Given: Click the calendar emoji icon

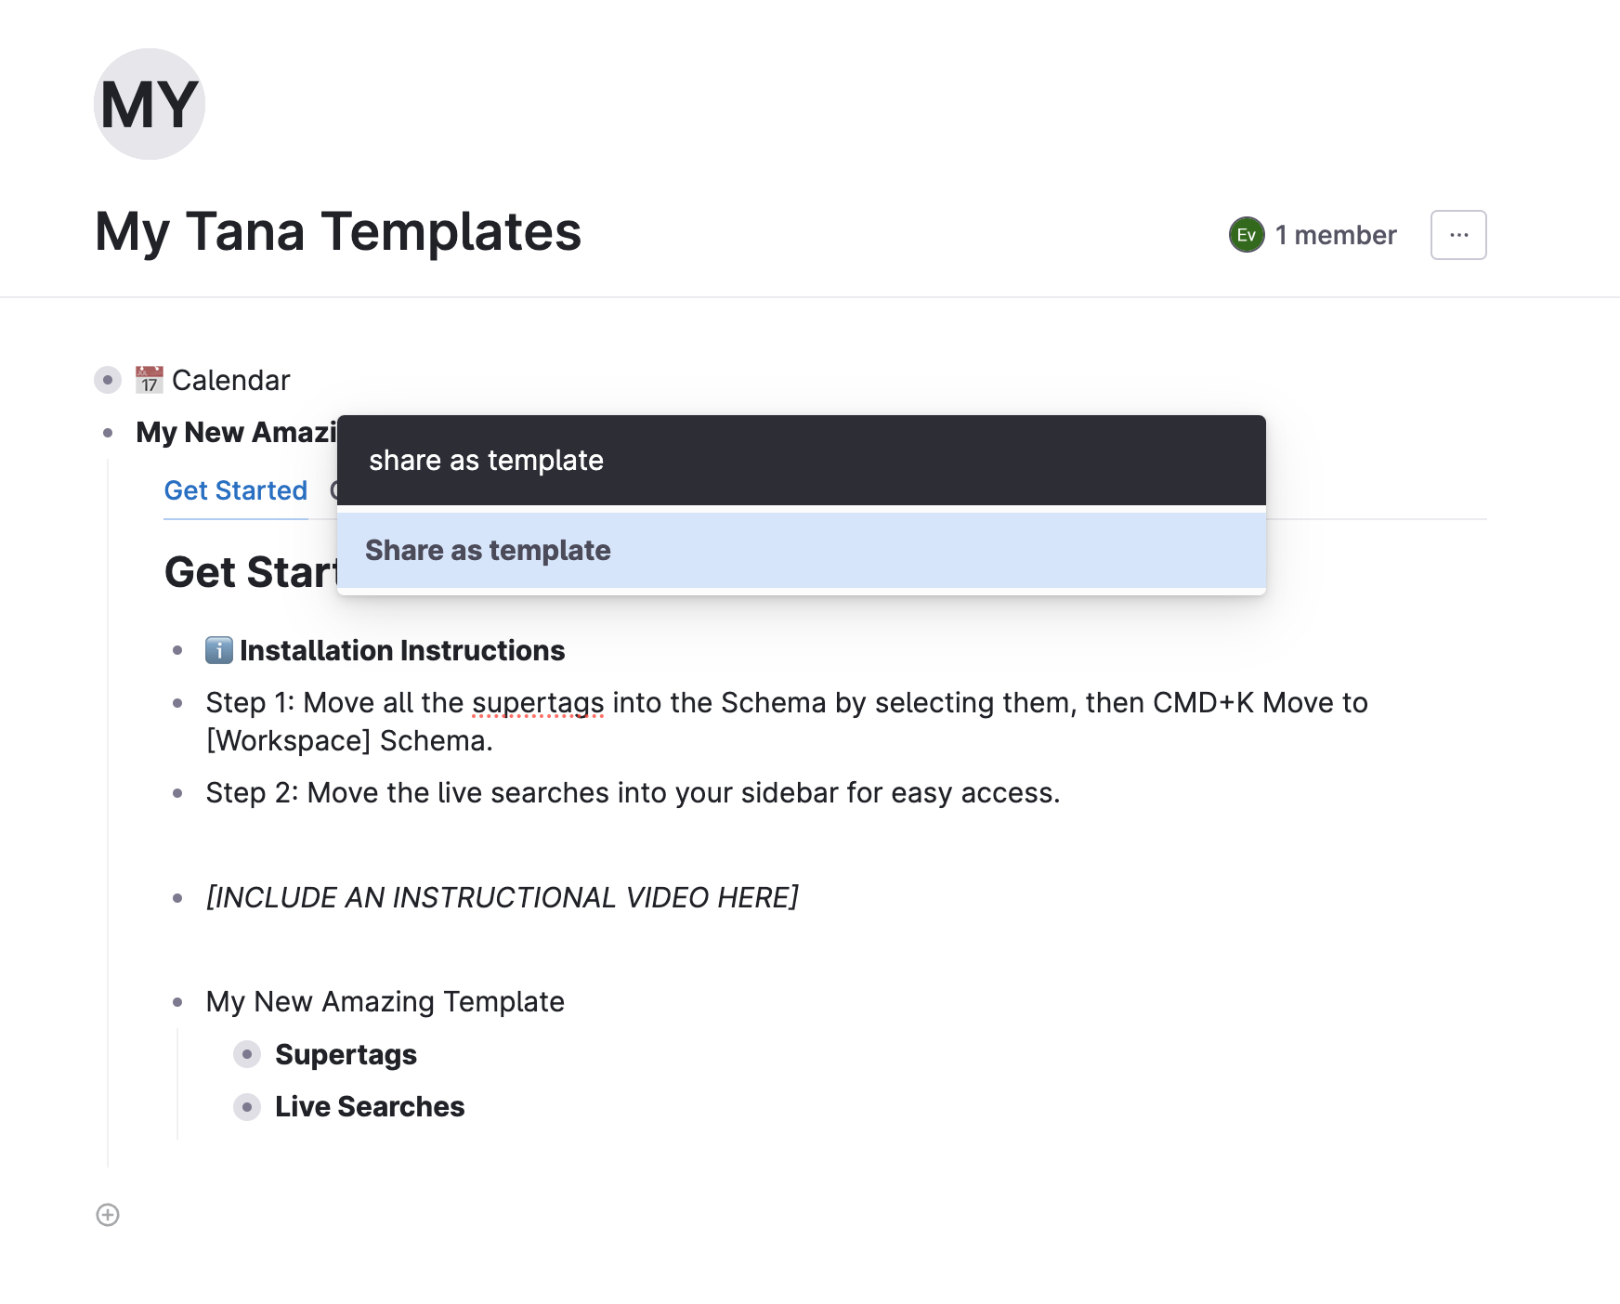Looking at the screenshot, I should pyautogui.click(x=150, y=380).
